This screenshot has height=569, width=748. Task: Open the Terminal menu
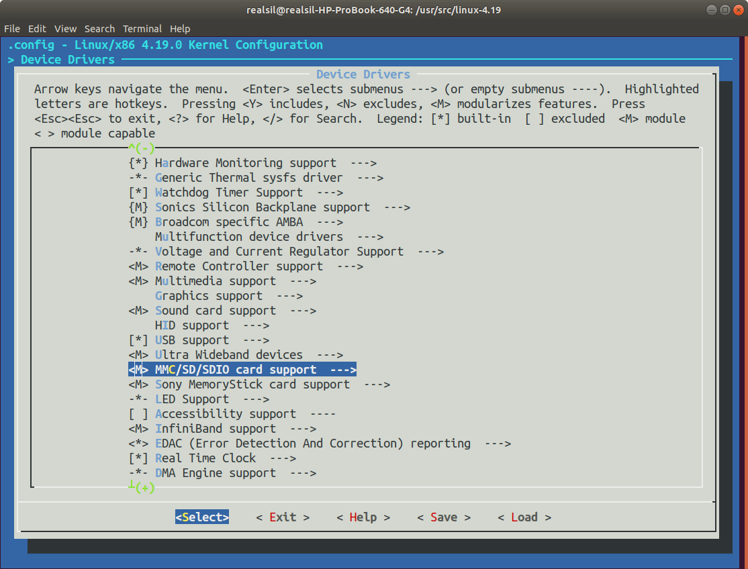tap(142, 29)
